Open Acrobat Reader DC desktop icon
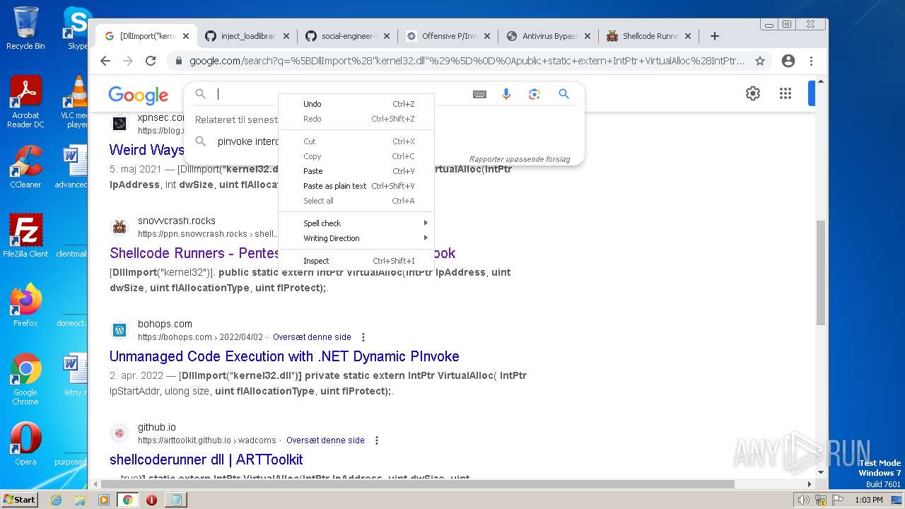The image size is (905, 509). [x=25, y=103]
